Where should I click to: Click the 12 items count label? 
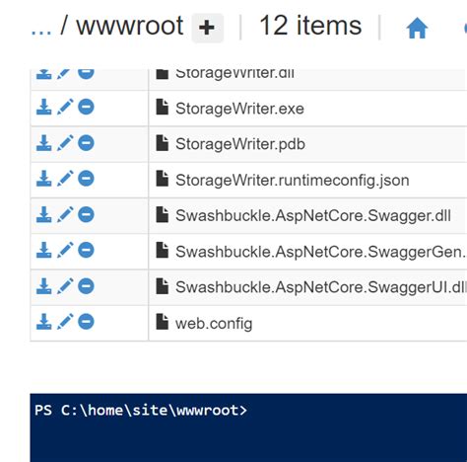click(310, 26)
